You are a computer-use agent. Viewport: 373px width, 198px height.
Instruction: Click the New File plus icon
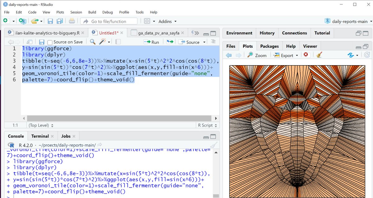(6, 21)
